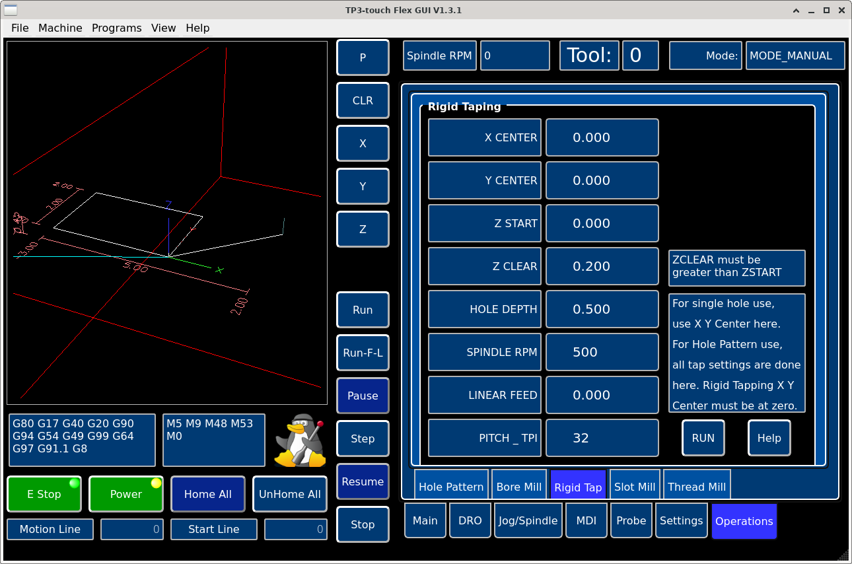Open the Programs menu
Viewport: 852px width, 564px height.
(116, 28)
